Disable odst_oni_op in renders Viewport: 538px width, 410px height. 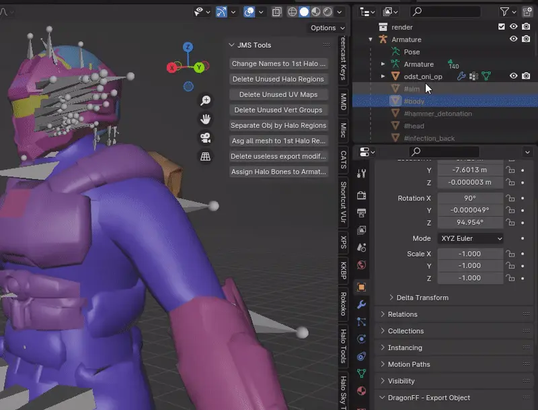point(526,76)
